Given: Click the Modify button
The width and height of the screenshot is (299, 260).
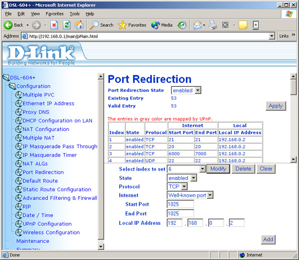Looking at the screenshot, I should click(218, 169).
